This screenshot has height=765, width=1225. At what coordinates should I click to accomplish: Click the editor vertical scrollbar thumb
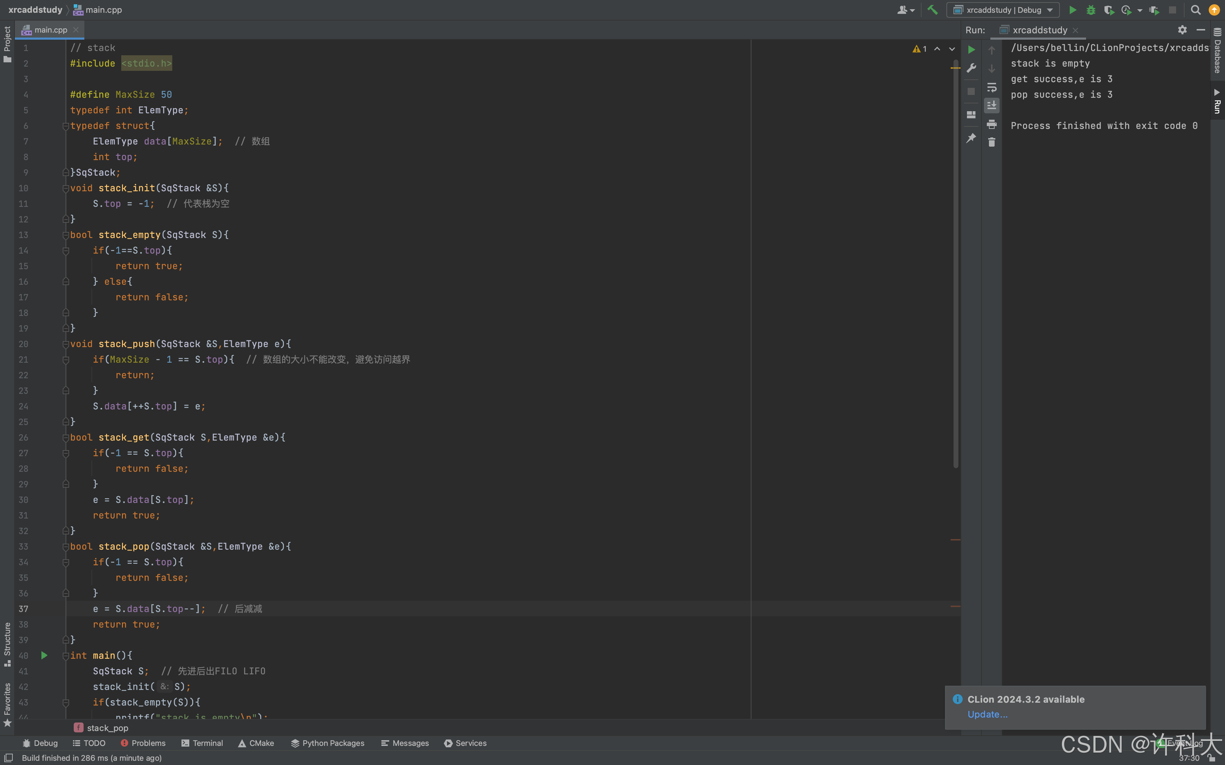click(956, 263)
